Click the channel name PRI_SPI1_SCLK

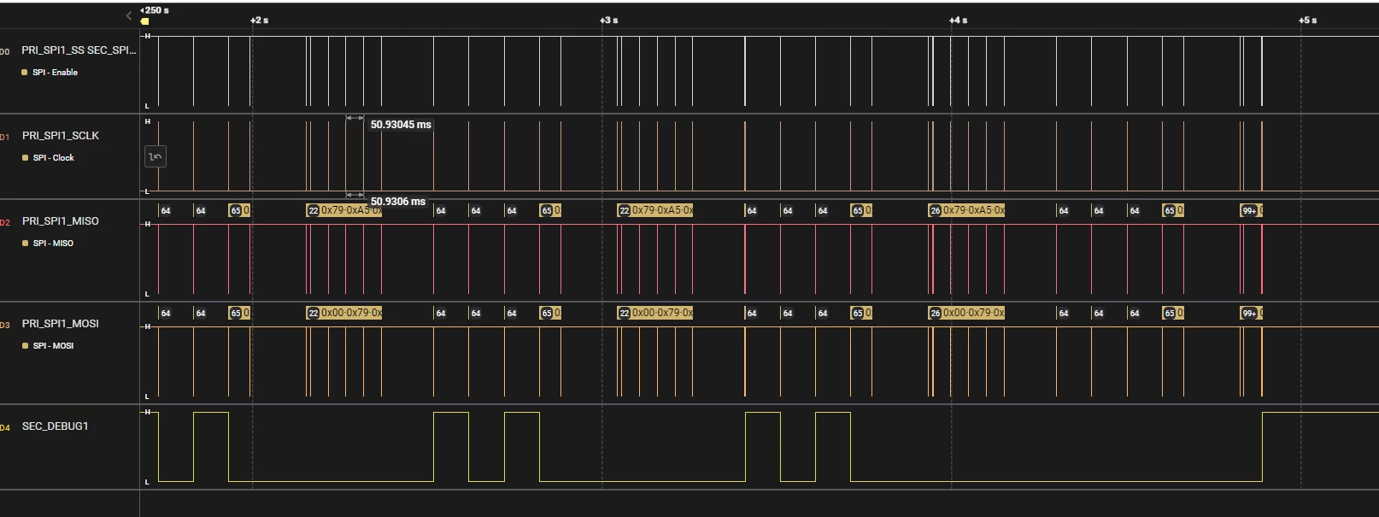click(x=61, y=136)
